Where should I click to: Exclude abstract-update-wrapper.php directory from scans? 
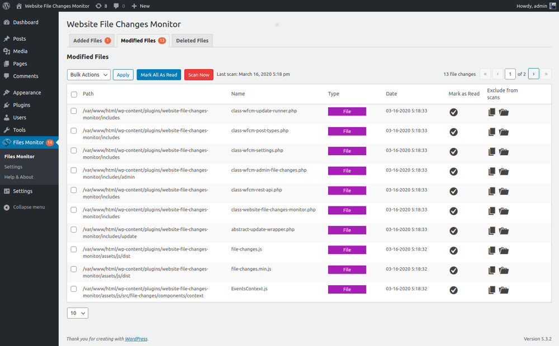(504, 230)
